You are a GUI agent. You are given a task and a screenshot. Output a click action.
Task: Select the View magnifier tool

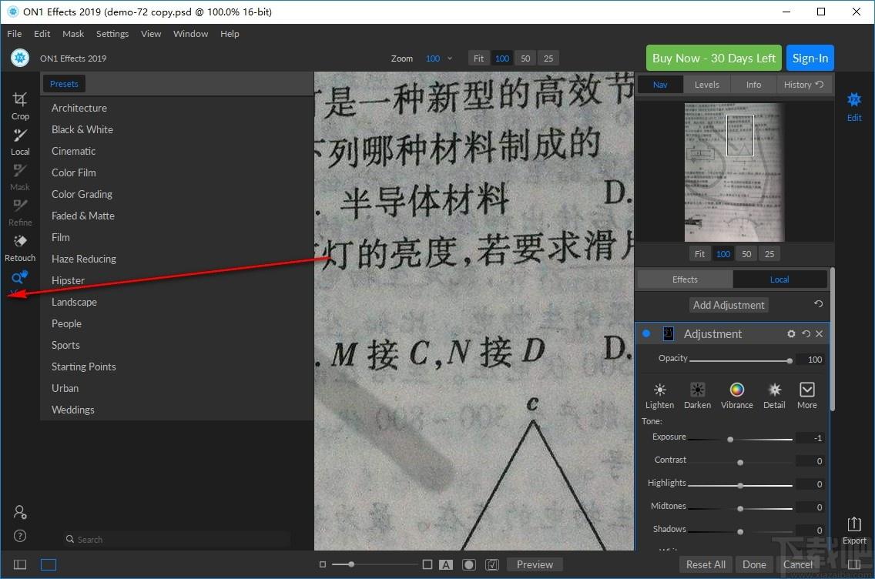tap(20, 278)
